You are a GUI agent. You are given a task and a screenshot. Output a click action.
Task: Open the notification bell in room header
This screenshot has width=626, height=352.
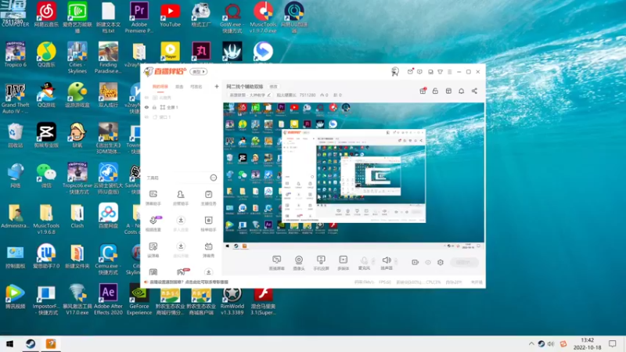coord(461,91)
